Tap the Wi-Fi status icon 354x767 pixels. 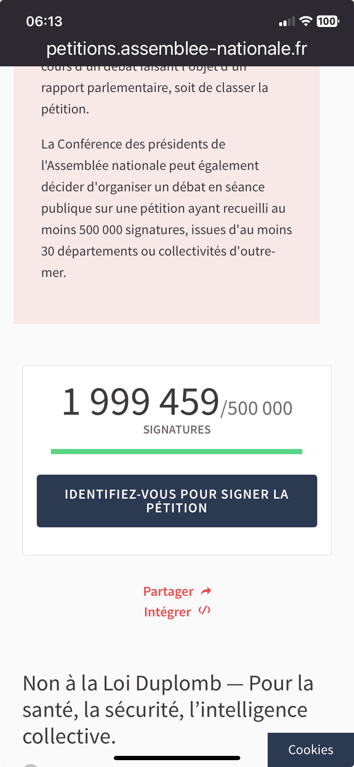(x=306, y=21)
